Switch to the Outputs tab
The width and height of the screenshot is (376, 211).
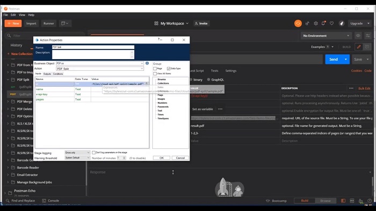pyautogui.click(x=47, y=74)
